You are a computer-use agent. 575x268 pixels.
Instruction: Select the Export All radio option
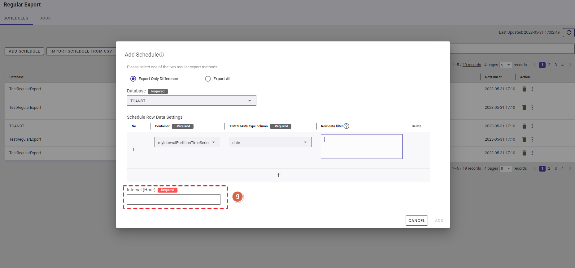[x=208, y=79]
